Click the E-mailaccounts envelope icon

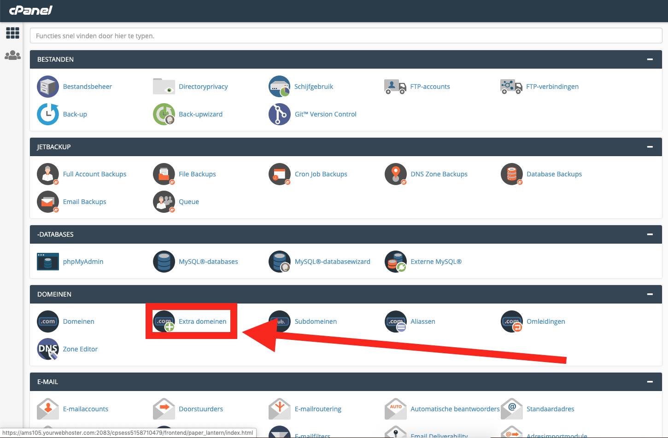48,409
